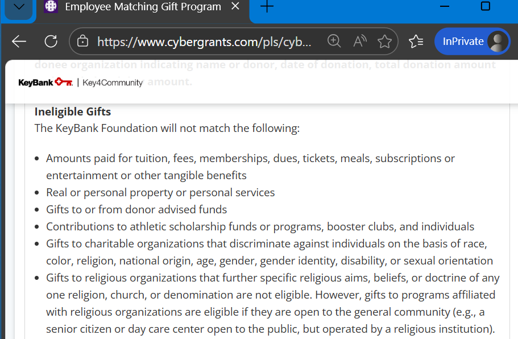Open a new browser tab
Viewport: 518px width, 339px height.
(x=267, y=7)
